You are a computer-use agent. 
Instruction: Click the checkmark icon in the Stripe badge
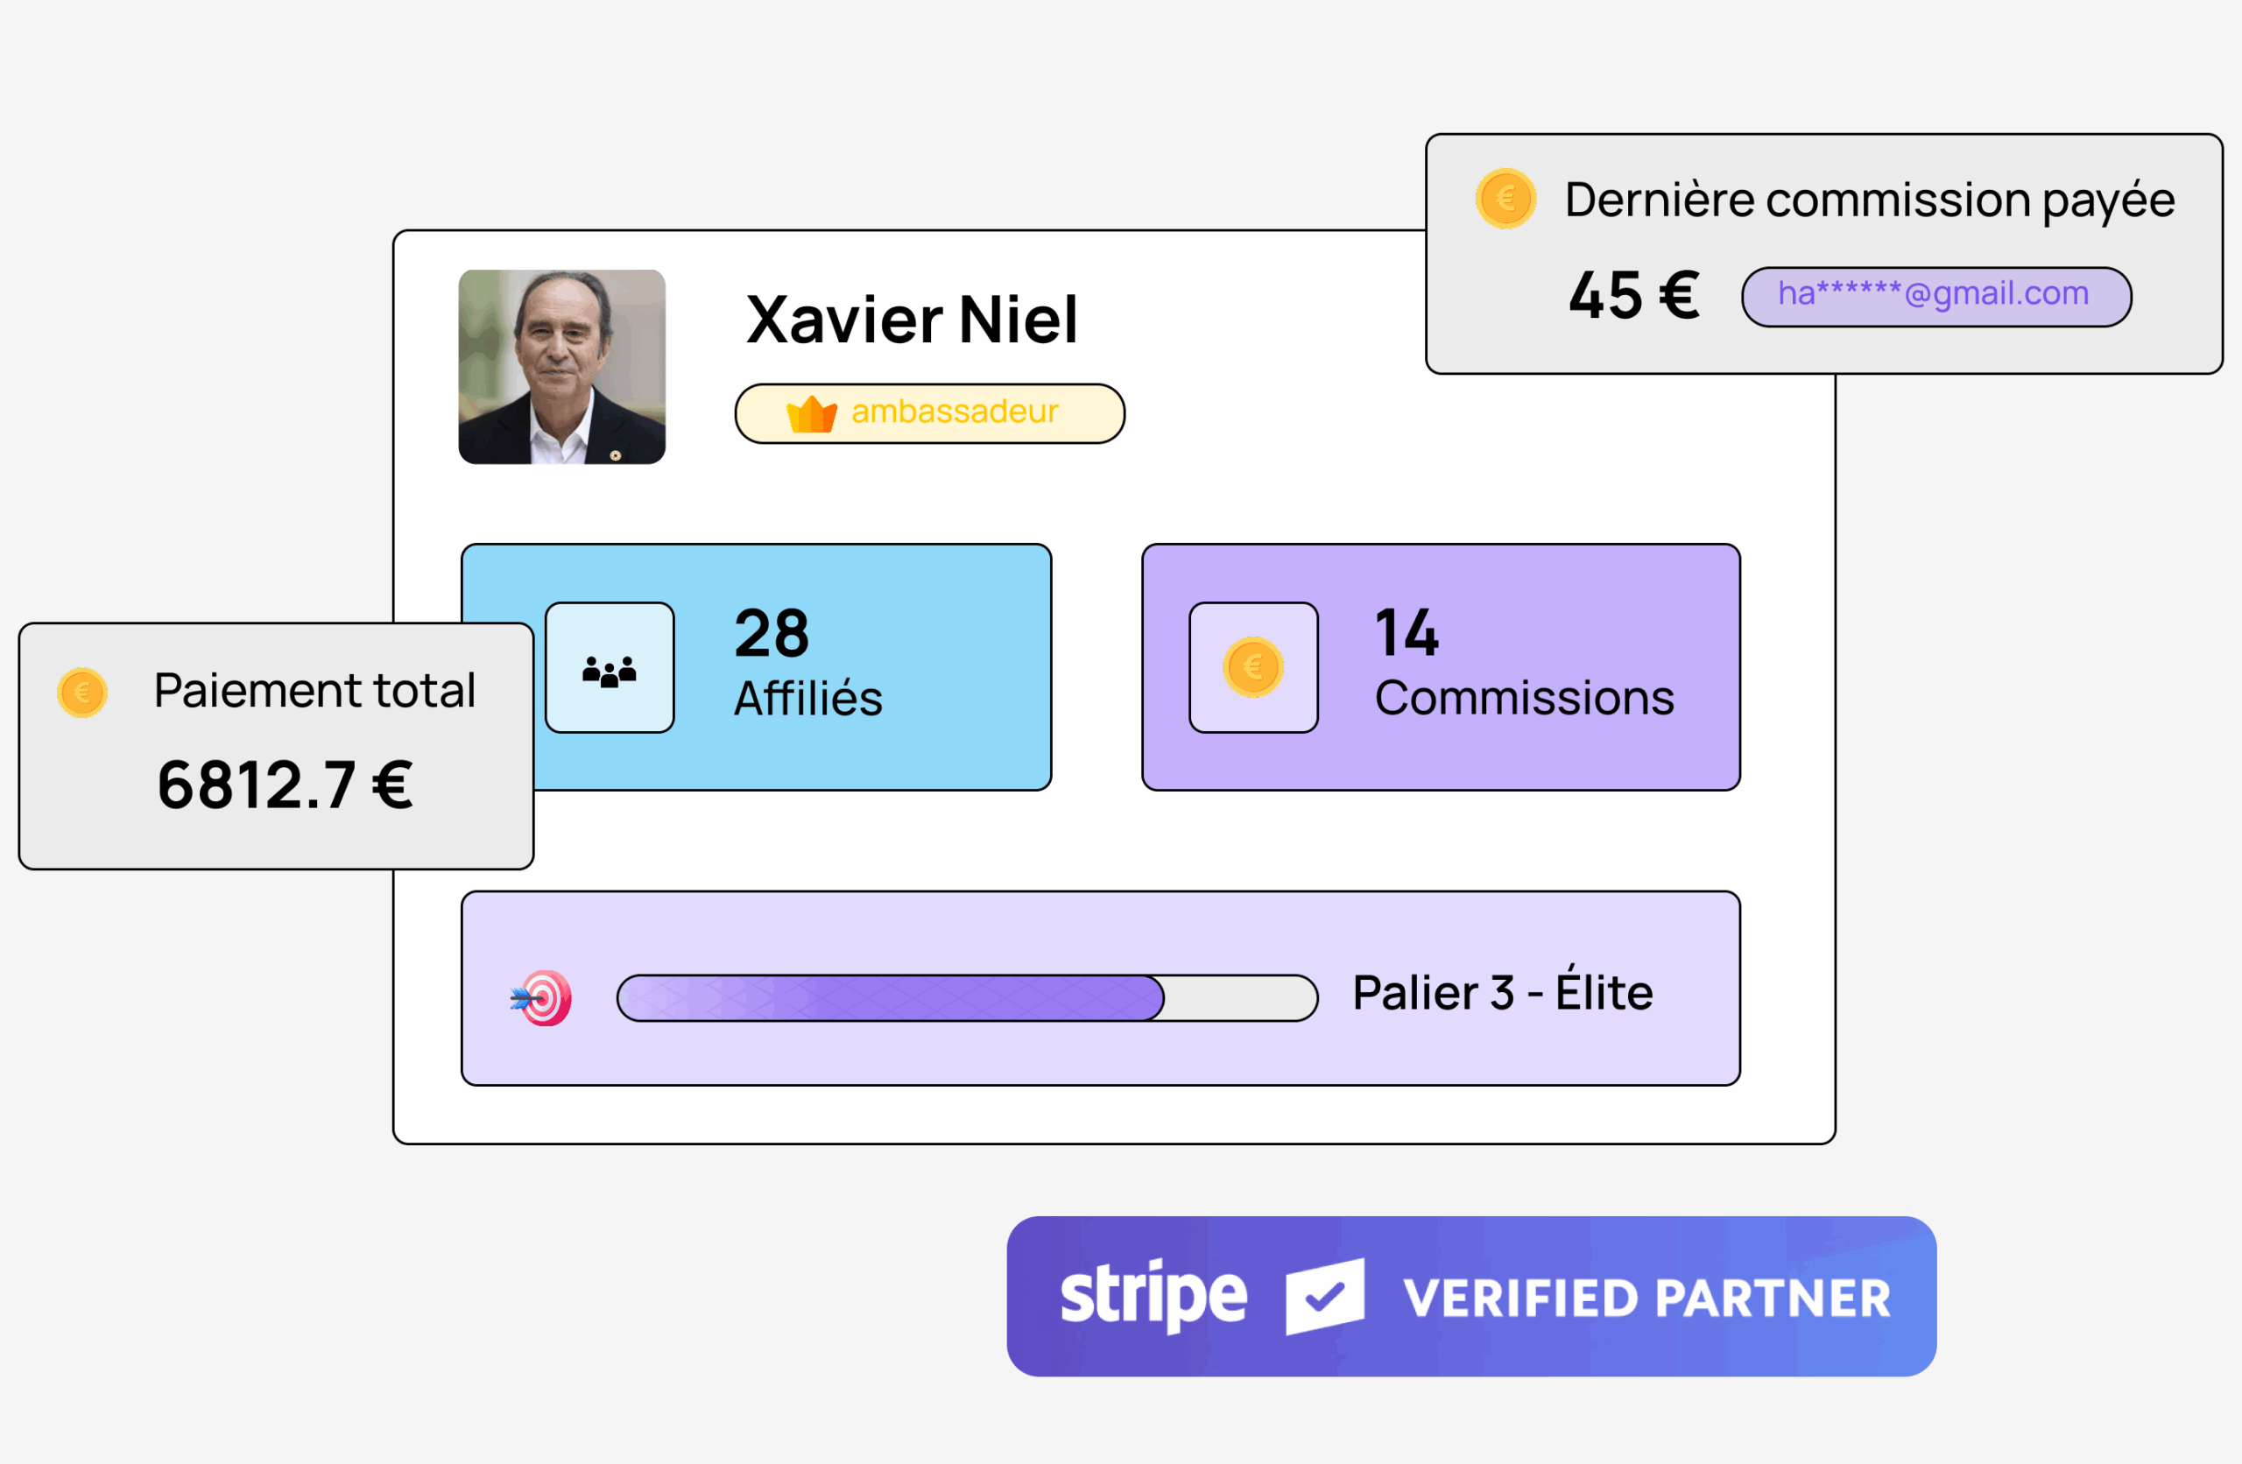[x=1324, y=1296]
